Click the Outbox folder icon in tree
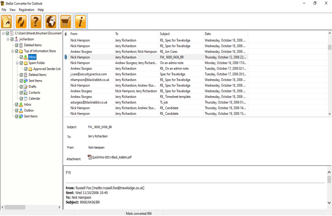This screenshot has width=332, height=216. coord(21,110)
